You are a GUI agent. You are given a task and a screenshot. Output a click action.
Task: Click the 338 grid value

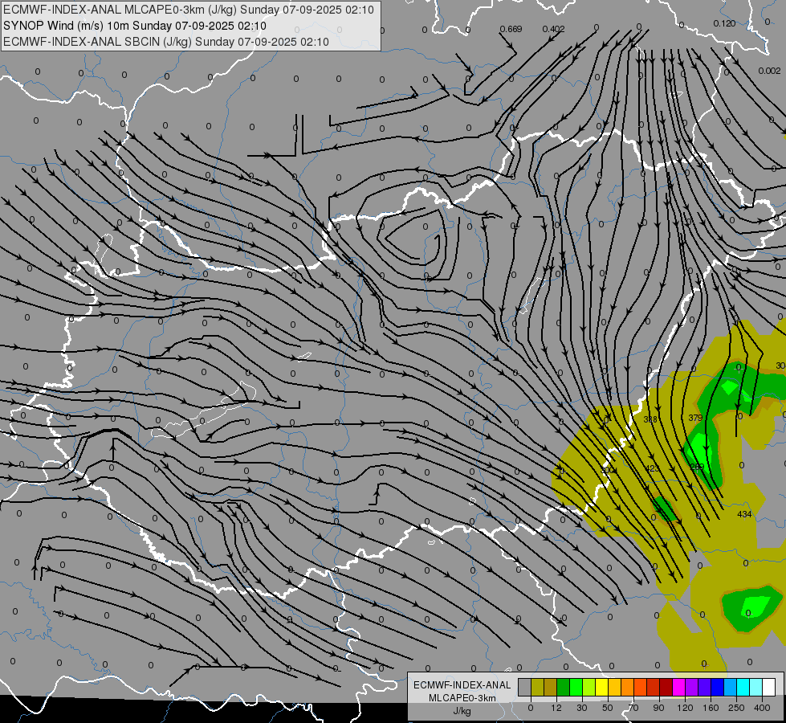650,419
